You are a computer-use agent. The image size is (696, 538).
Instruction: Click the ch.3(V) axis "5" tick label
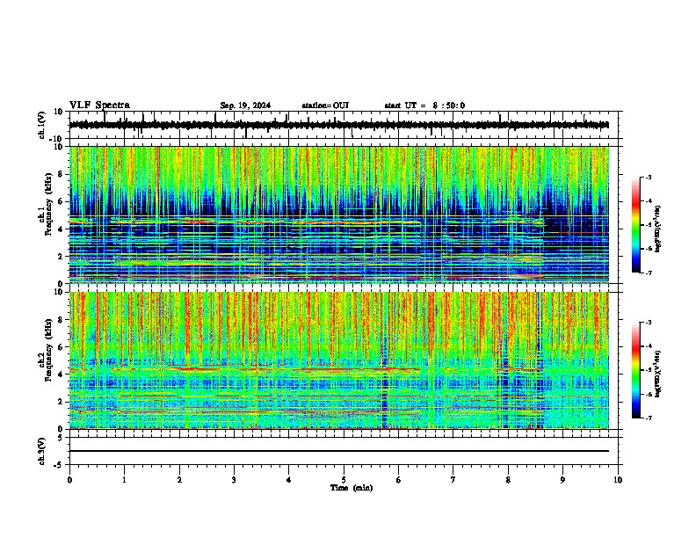tap(61, 438)
